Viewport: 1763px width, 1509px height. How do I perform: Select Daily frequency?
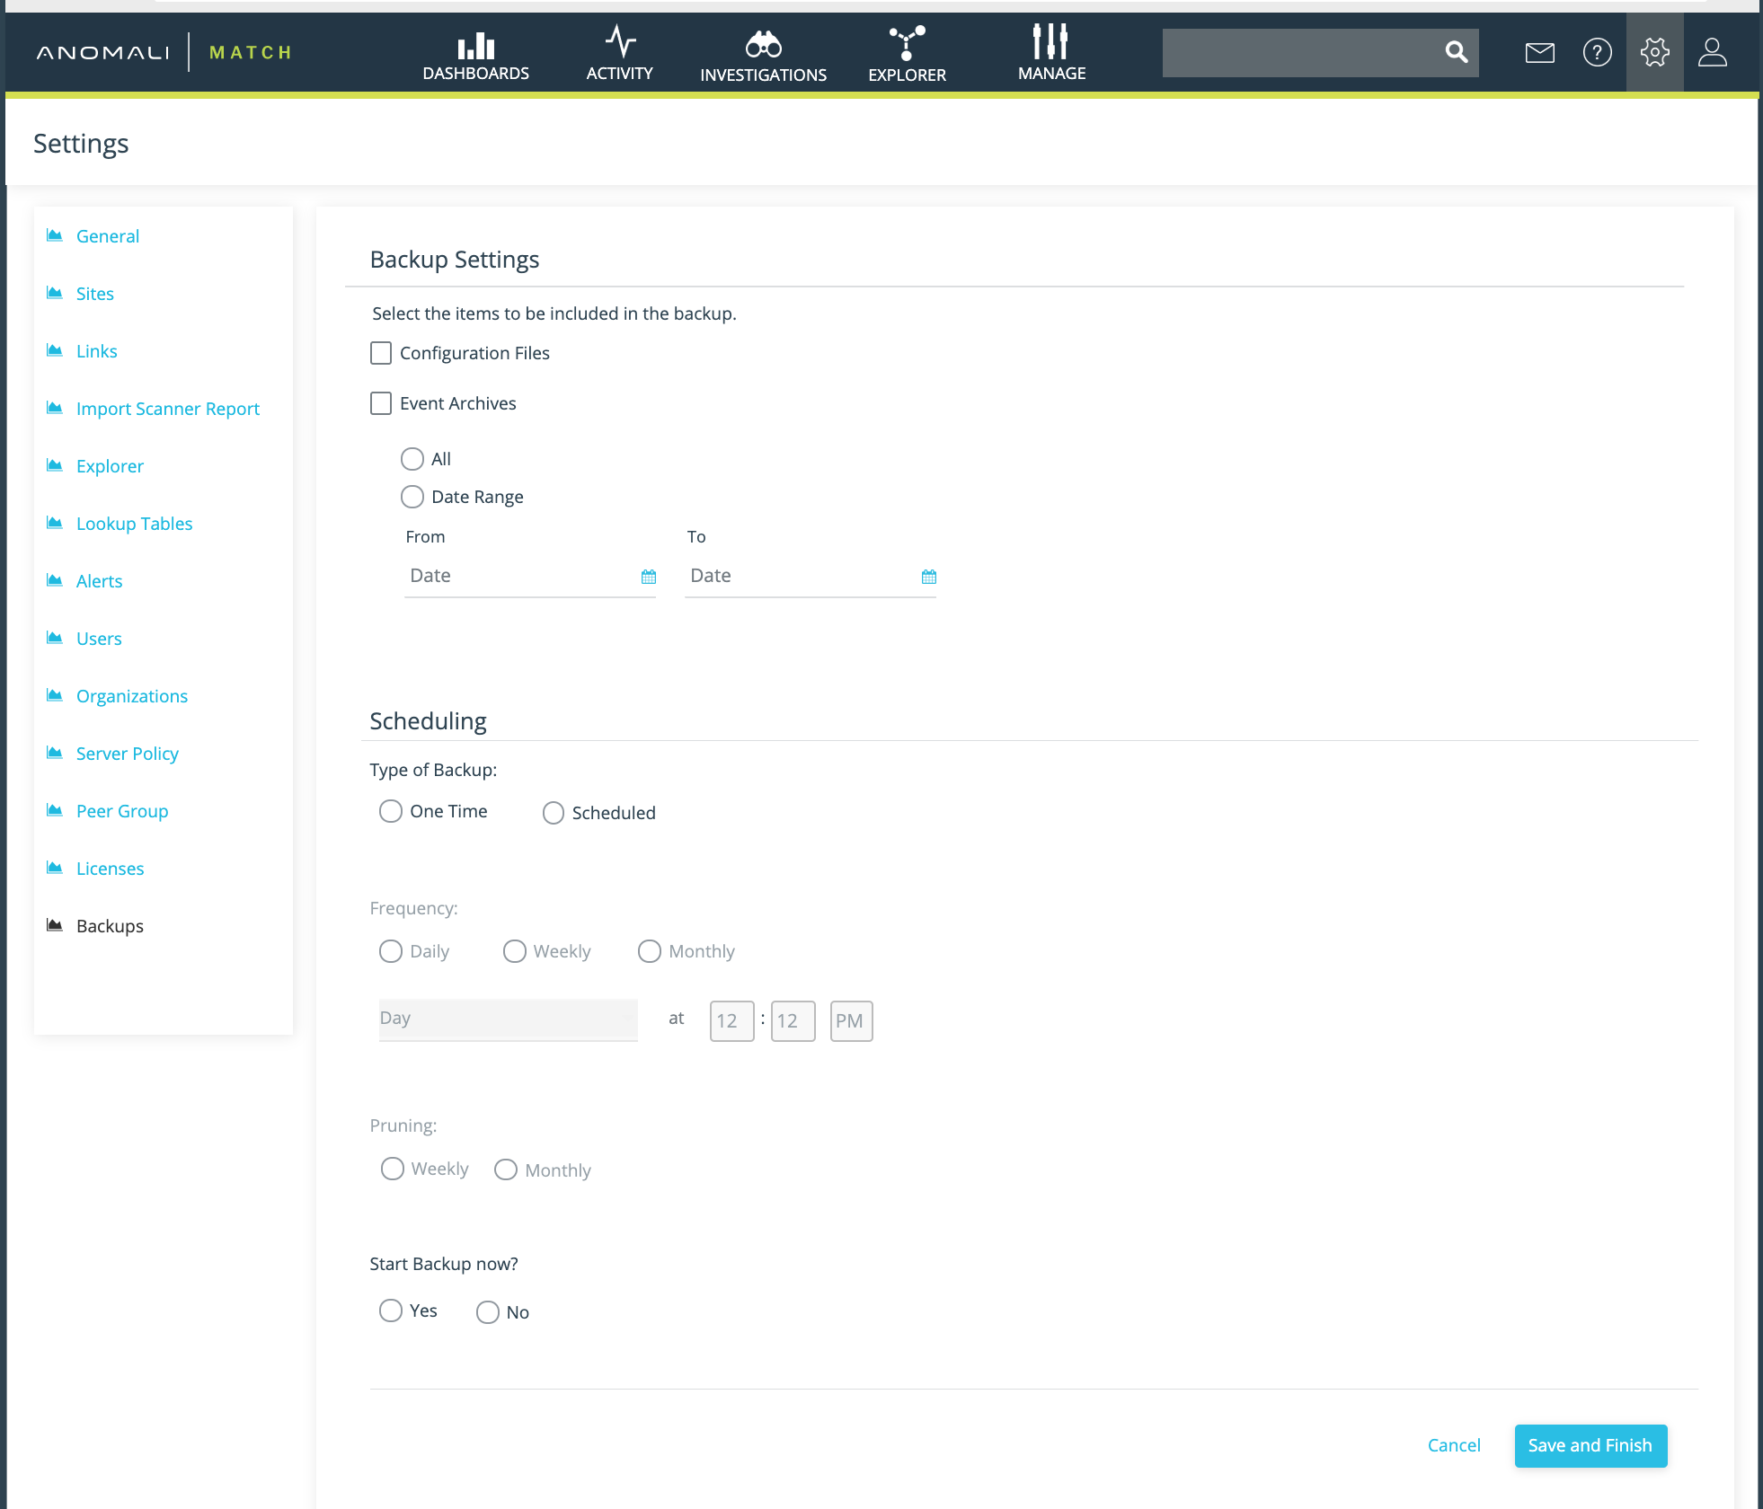(x=391, y=951)
